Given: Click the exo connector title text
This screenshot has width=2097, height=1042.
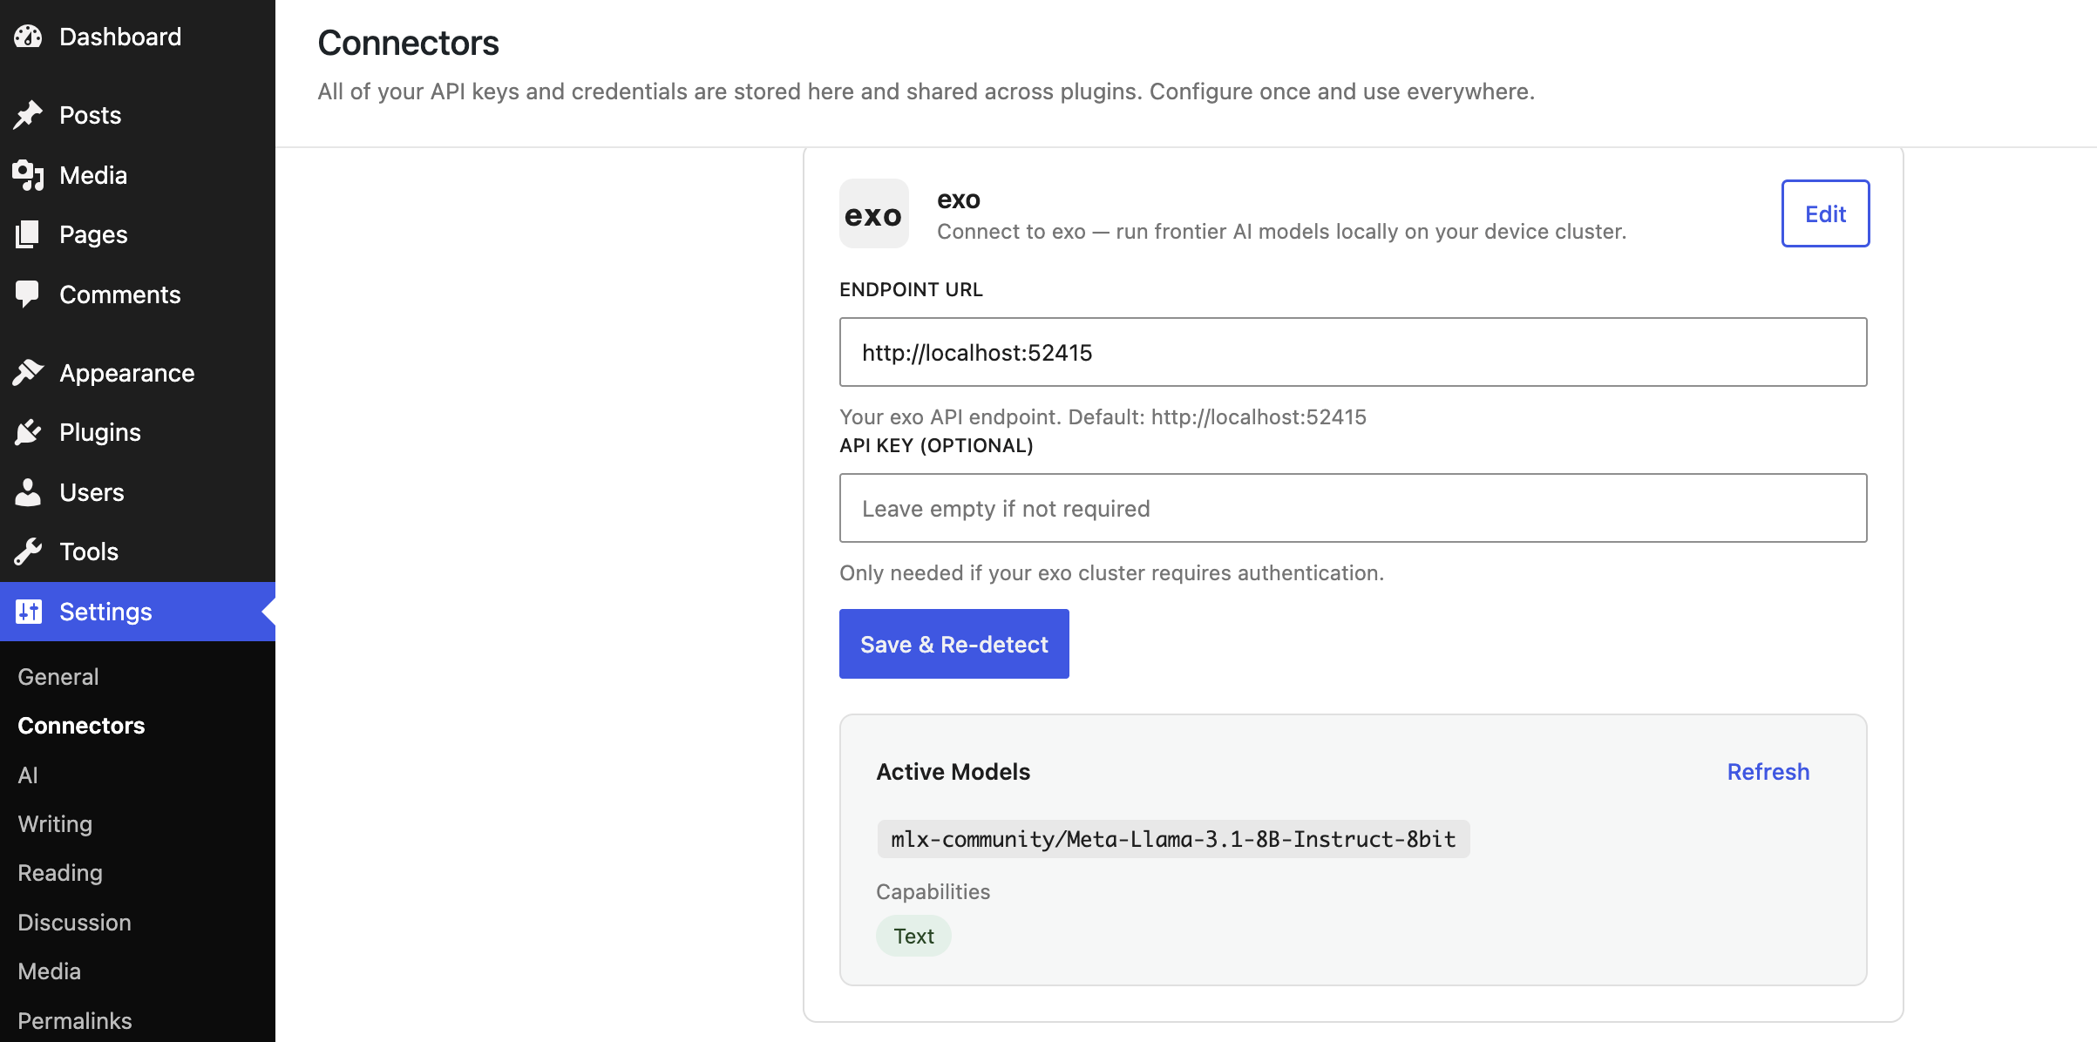Looking at the screenshot, I should [x=959, y=200].
